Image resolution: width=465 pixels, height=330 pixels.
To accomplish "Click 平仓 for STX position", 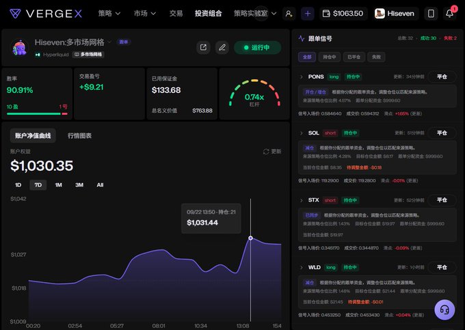I will pyautogui.click(x=442, y=200).
